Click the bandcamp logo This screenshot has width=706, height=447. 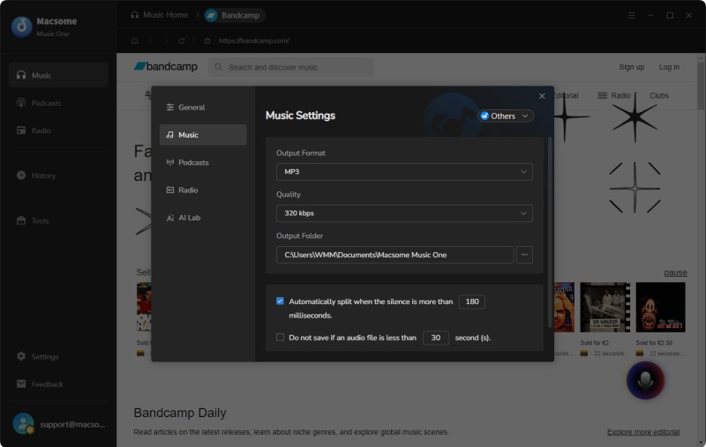[x=166, y=66]
